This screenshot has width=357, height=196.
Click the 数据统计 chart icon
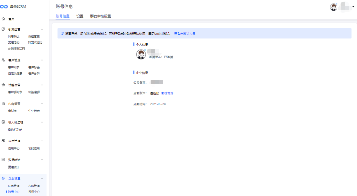tap(3, 160)
